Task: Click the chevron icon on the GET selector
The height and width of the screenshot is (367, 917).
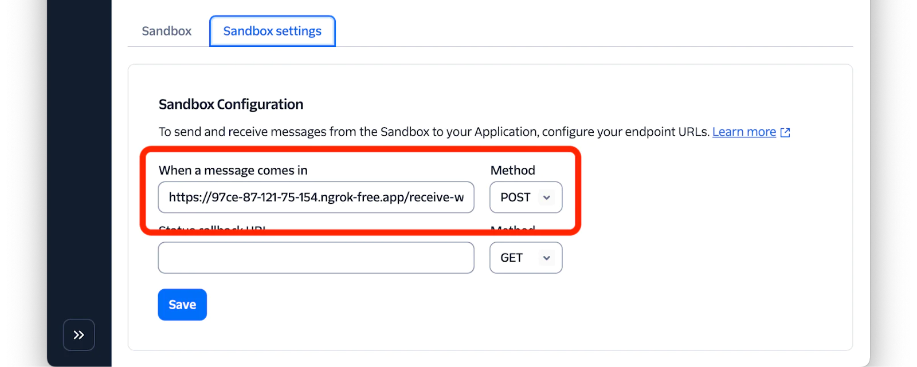Action: pyautogui.click(x=547, y=258)
